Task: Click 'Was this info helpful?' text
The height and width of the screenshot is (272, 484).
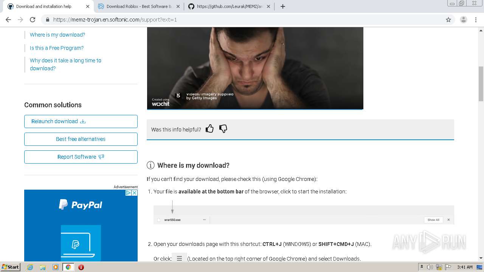Action: tap(176, 130)
